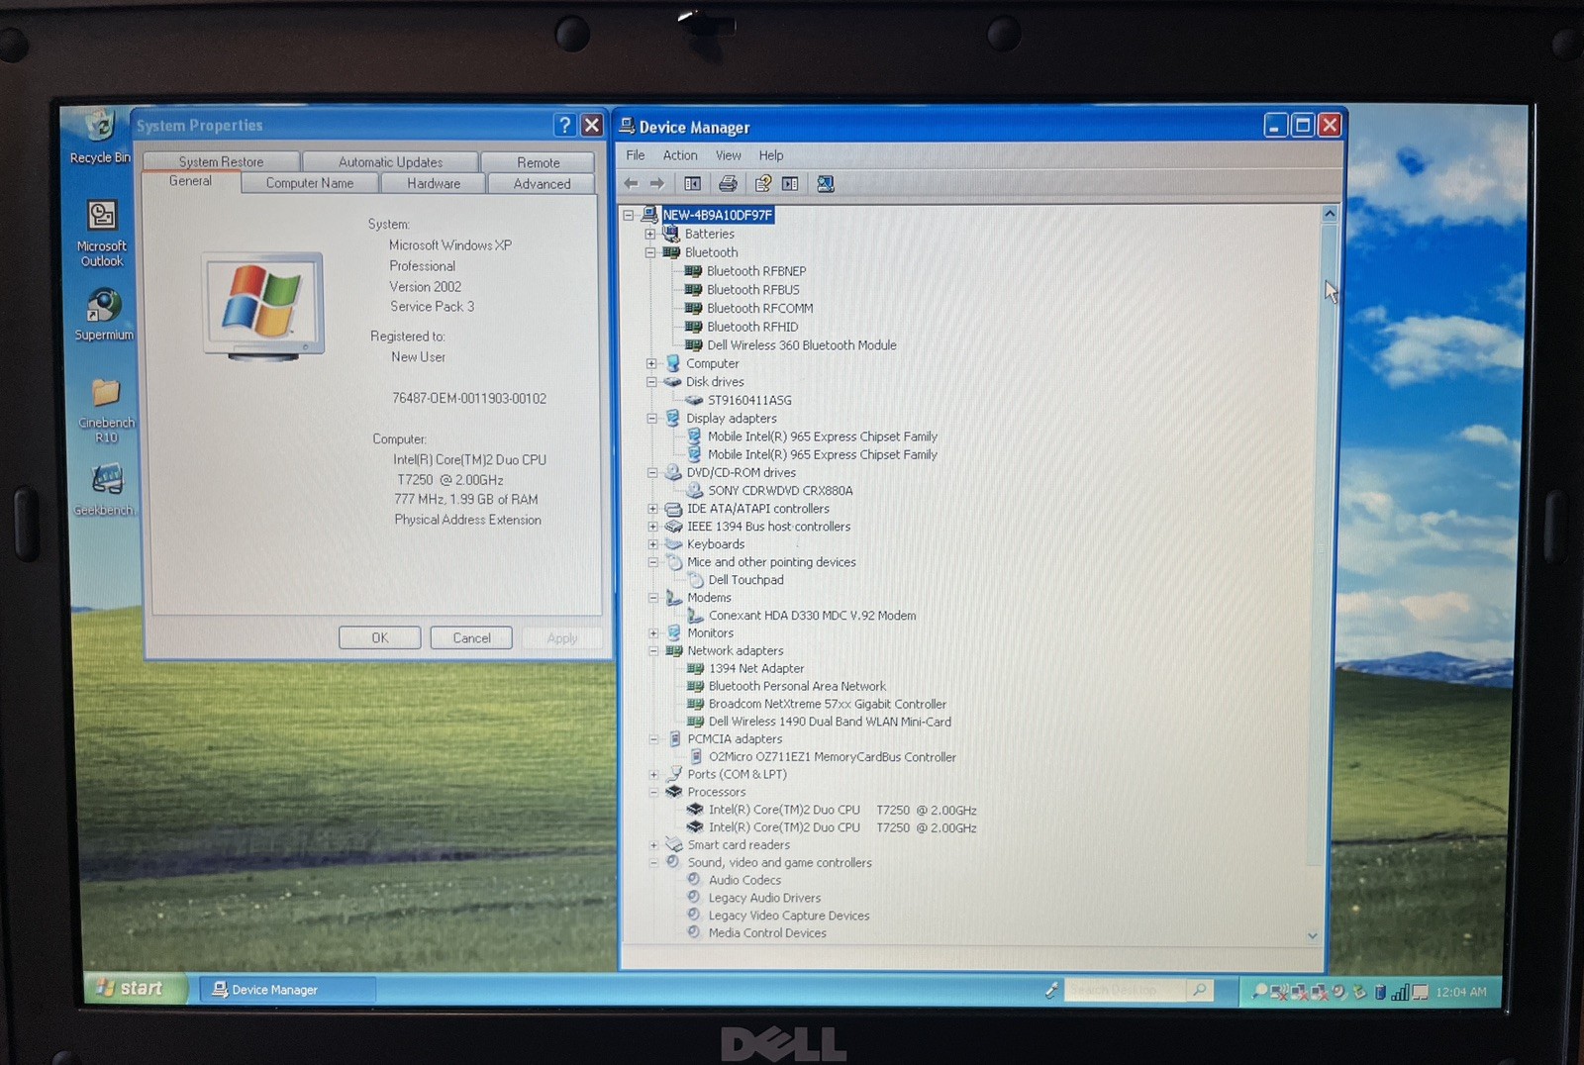Screen dimensions: 1584x1065
Task: Expand the Keyboards category
Action: 652,544
